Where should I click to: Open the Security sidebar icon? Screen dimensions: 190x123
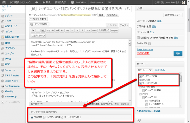[x=3, y=70]
